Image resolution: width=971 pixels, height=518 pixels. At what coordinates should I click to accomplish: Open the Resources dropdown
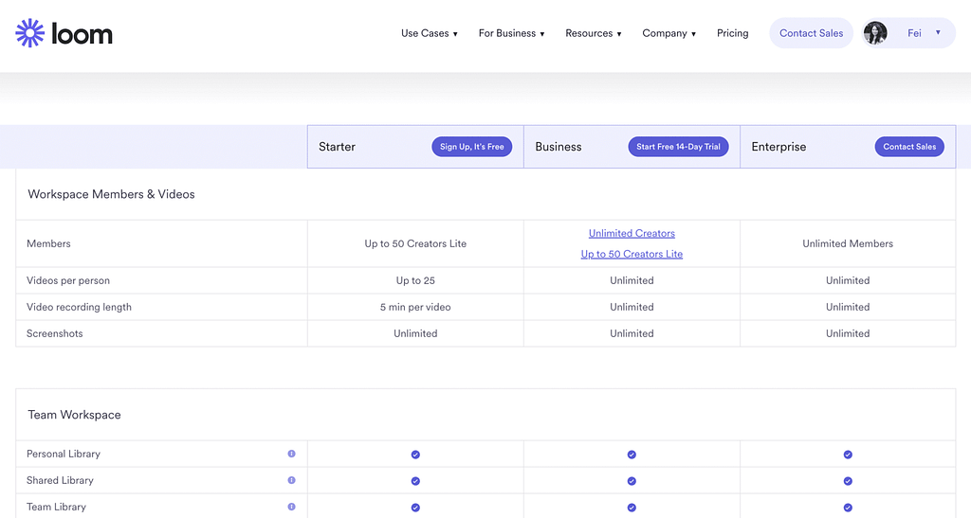pyautogui.click(x=593, y=33)
